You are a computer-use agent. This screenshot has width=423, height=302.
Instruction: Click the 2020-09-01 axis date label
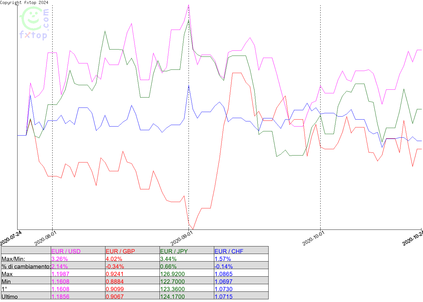(182, 238)
